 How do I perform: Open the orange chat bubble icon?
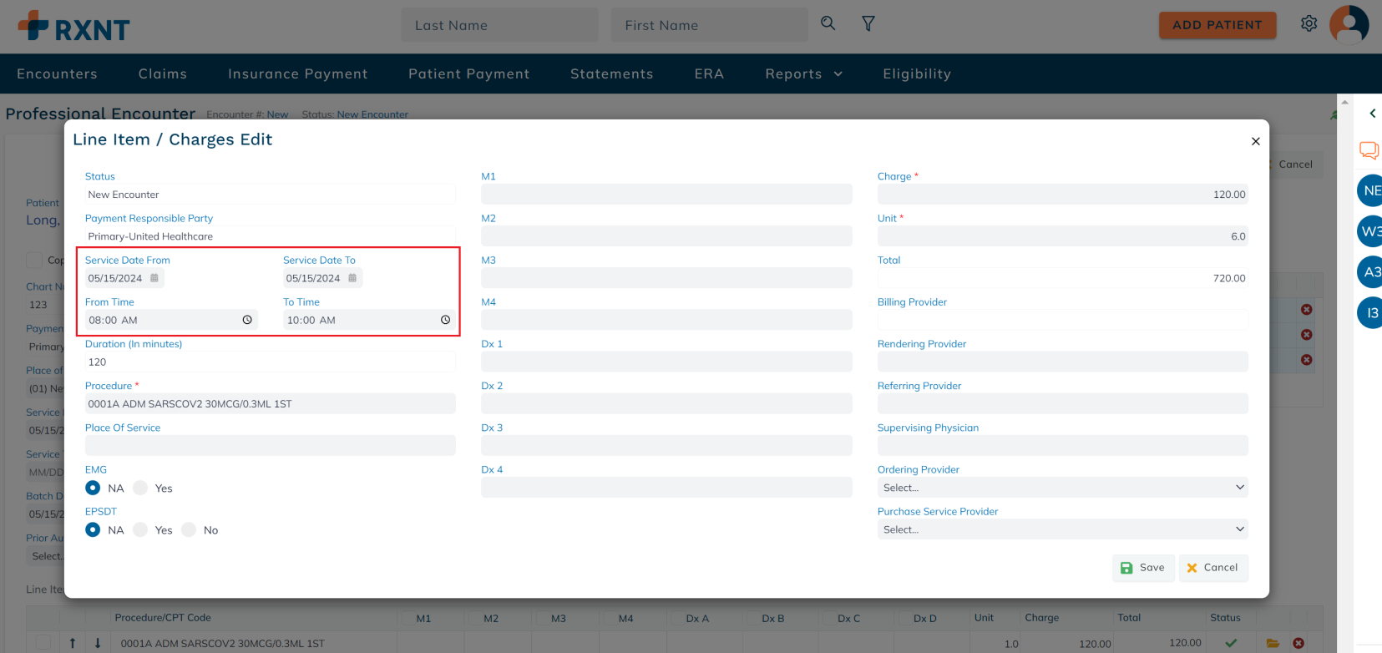click(1369, 150)
